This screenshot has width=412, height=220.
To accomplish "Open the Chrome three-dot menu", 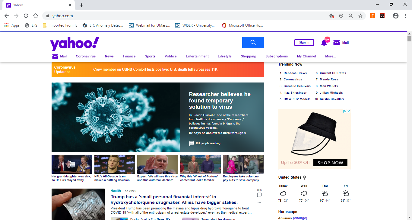I will 405,16.
